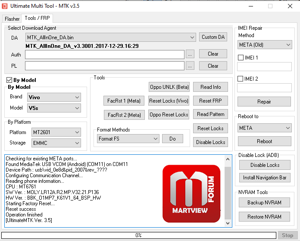
Task: Expand the Format Methods dropdown
Action: (x=128, y=138)
